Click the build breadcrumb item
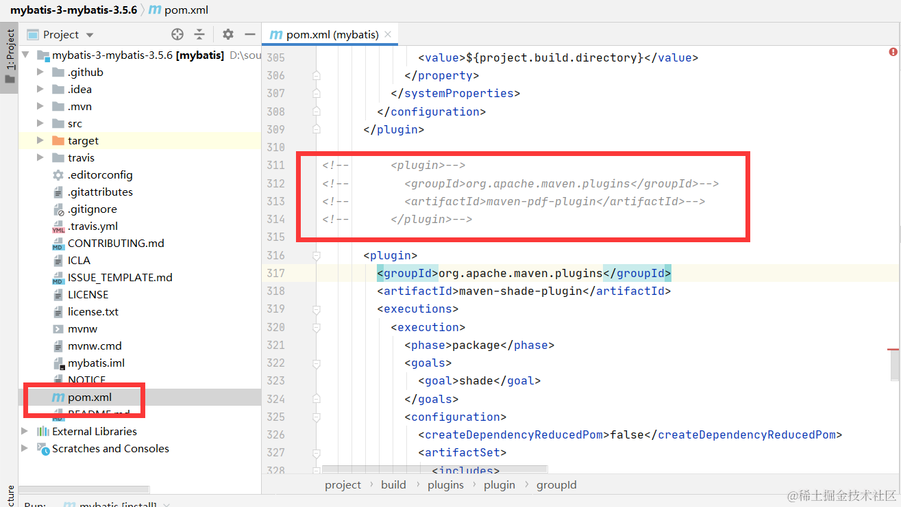This screenshot has height=507, width=901. point(393,484)
